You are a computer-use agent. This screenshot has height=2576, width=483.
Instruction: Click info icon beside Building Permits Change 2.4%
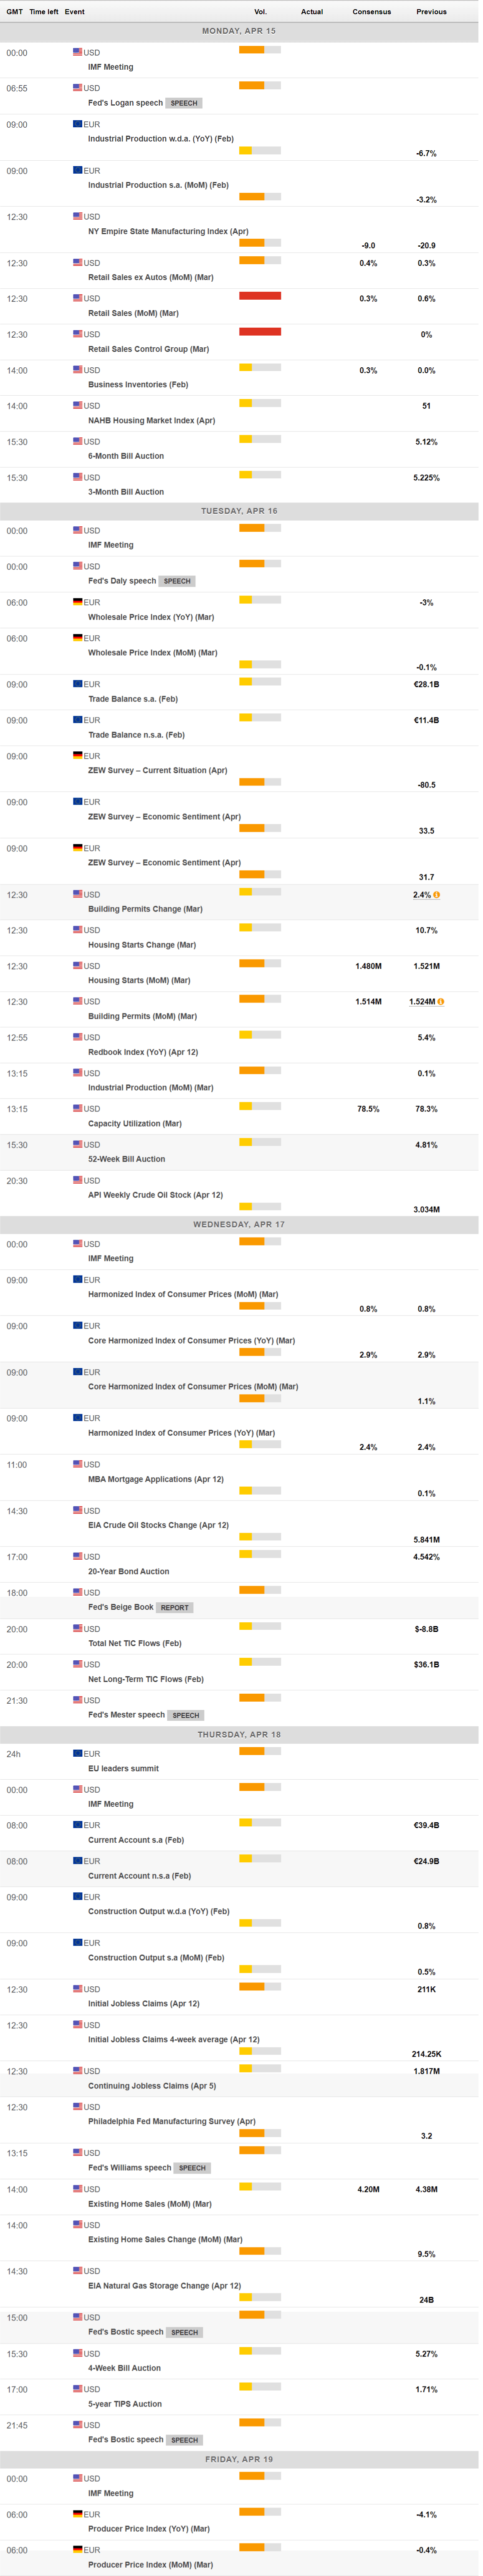point(436,895)
